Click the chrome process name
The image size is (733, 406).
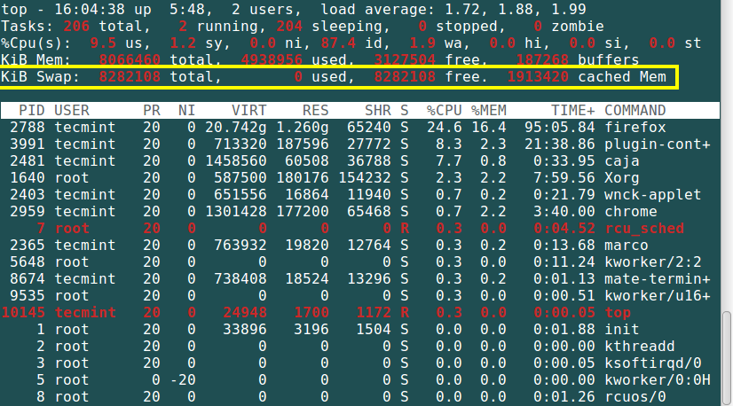[630, 211]
